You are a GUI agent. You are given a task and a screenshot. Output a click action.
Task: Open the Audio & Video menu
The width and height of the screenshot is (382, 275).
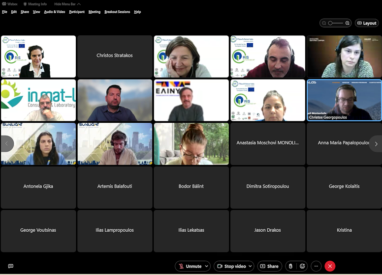[54, 12]
